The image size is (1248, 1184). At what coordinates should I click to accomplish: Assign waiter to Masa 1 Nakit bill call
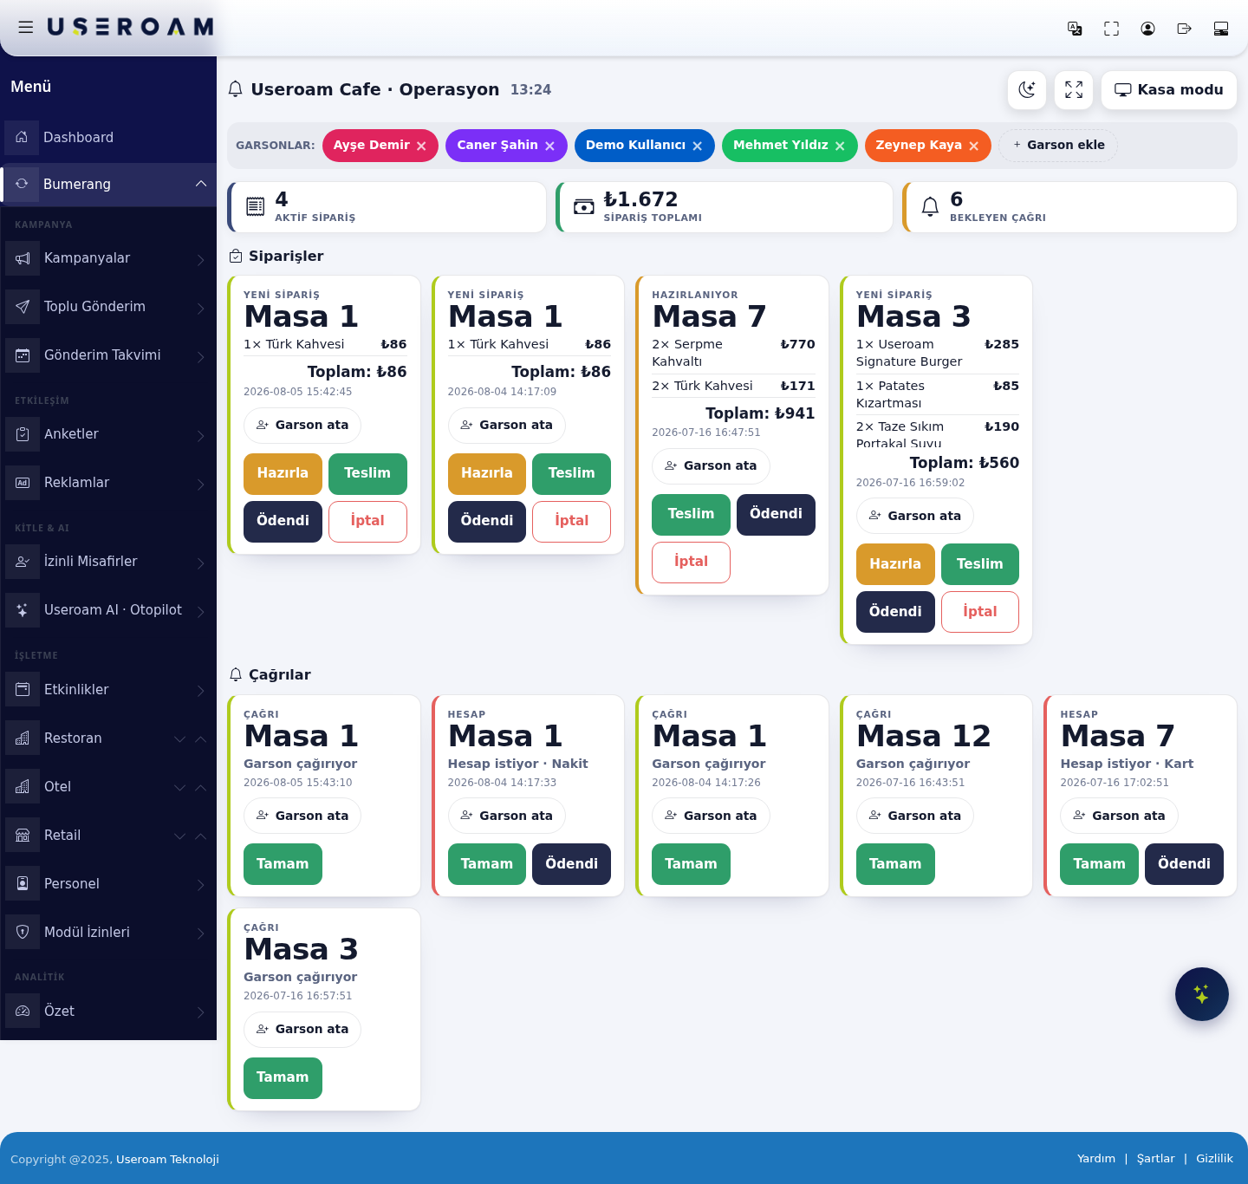point(507,816)
